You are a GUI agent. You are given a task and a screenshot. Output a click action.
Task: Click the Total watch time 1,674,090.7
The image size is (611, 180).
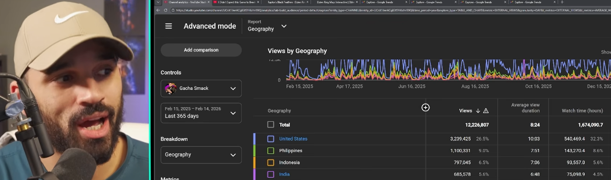(x=590, y=125)
